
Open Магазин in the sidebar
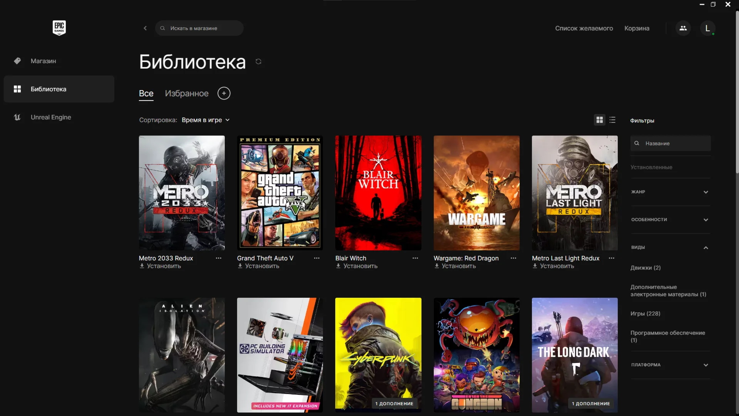click(x=43, y=61)
